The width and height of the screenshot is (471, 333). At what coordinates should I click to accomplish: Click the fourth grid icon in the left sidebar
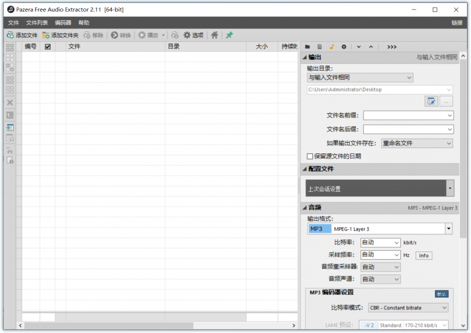(10, 80)
